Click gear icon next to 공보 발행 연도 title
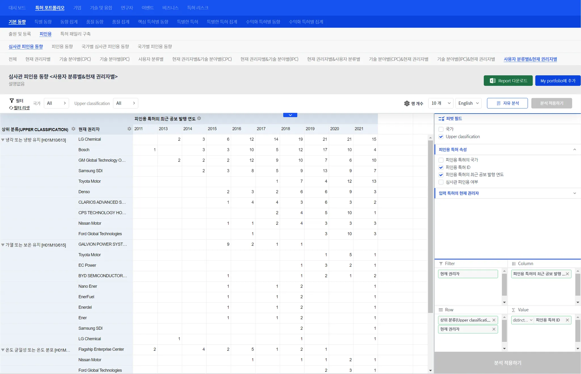This screenshot has height=374, width=581. pos(199,118)
